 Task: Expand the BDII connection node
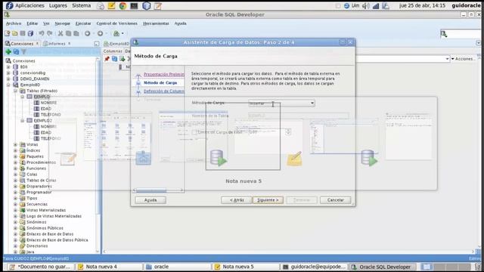8,67
